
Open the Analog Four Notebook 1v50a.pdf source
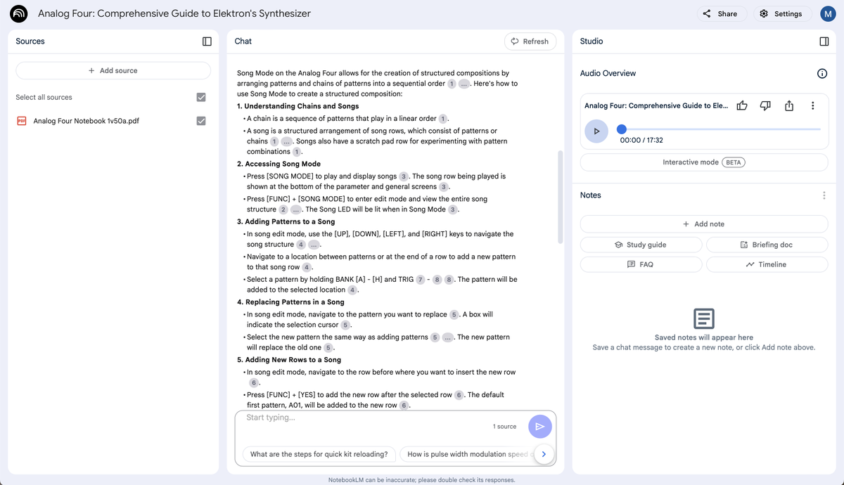pyautogui.click(x=87, y=121)
